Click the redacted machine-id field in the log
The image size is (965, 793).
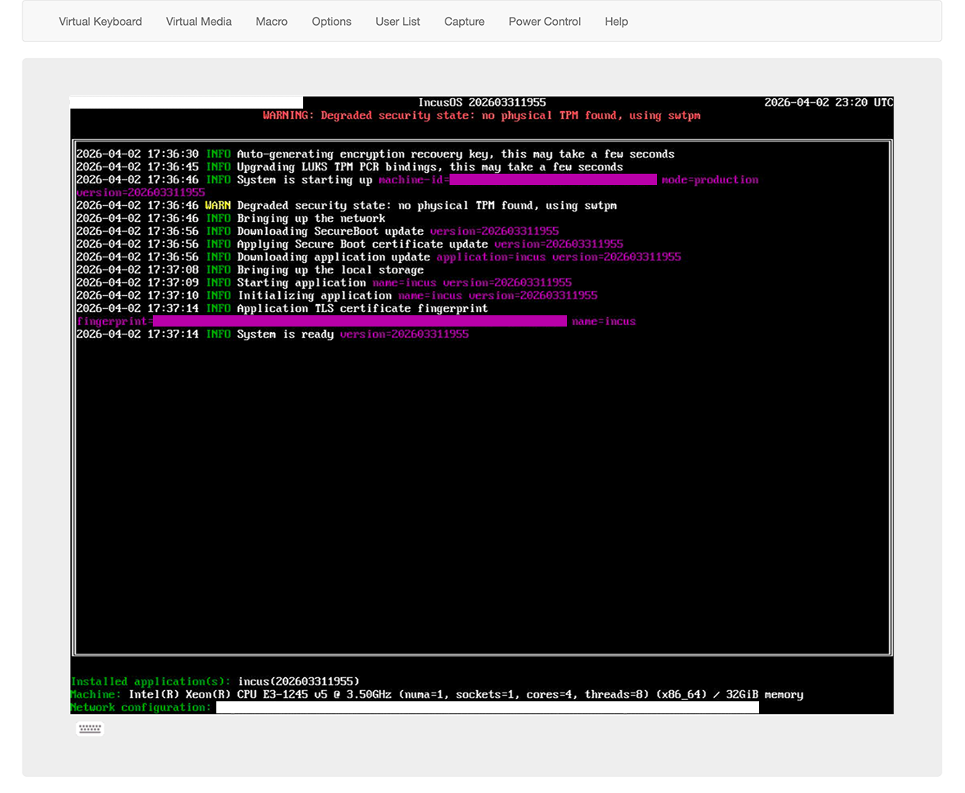[x=553, y=179]
